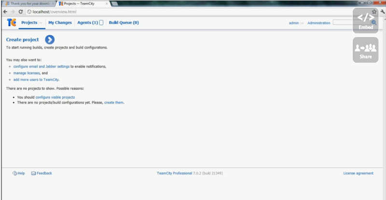Click the search input field

pos(352,23)
